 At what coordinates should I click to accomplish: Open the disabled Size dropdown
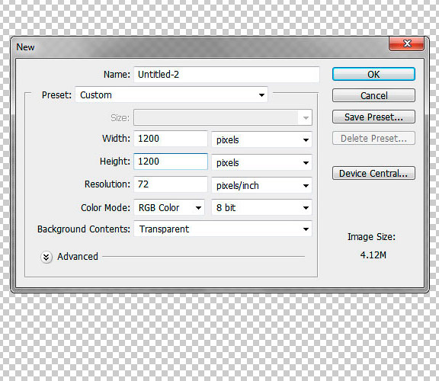[223, 117]
